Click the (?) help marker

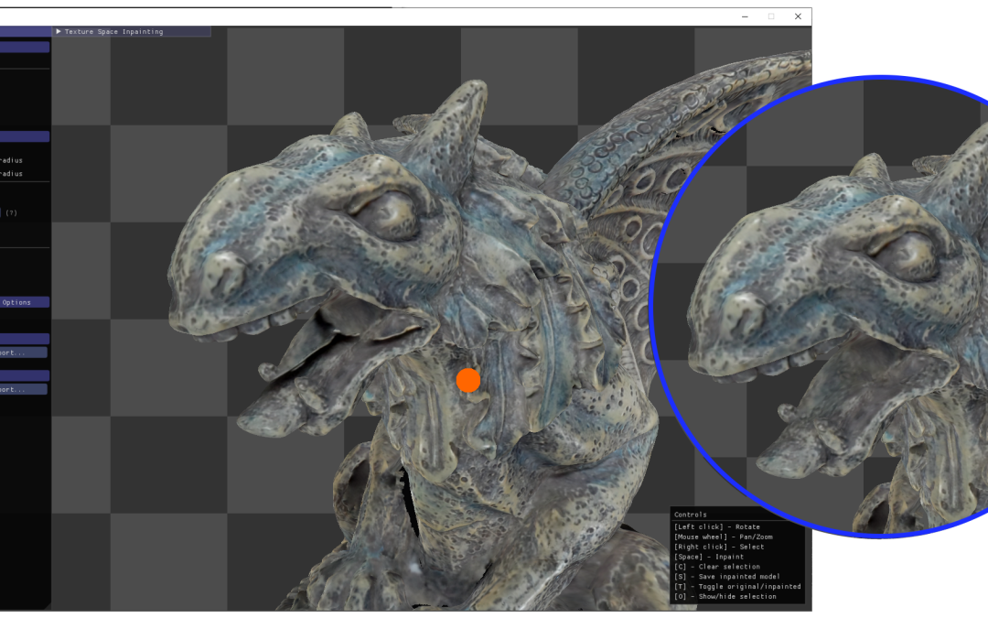(x=11, y=213)
